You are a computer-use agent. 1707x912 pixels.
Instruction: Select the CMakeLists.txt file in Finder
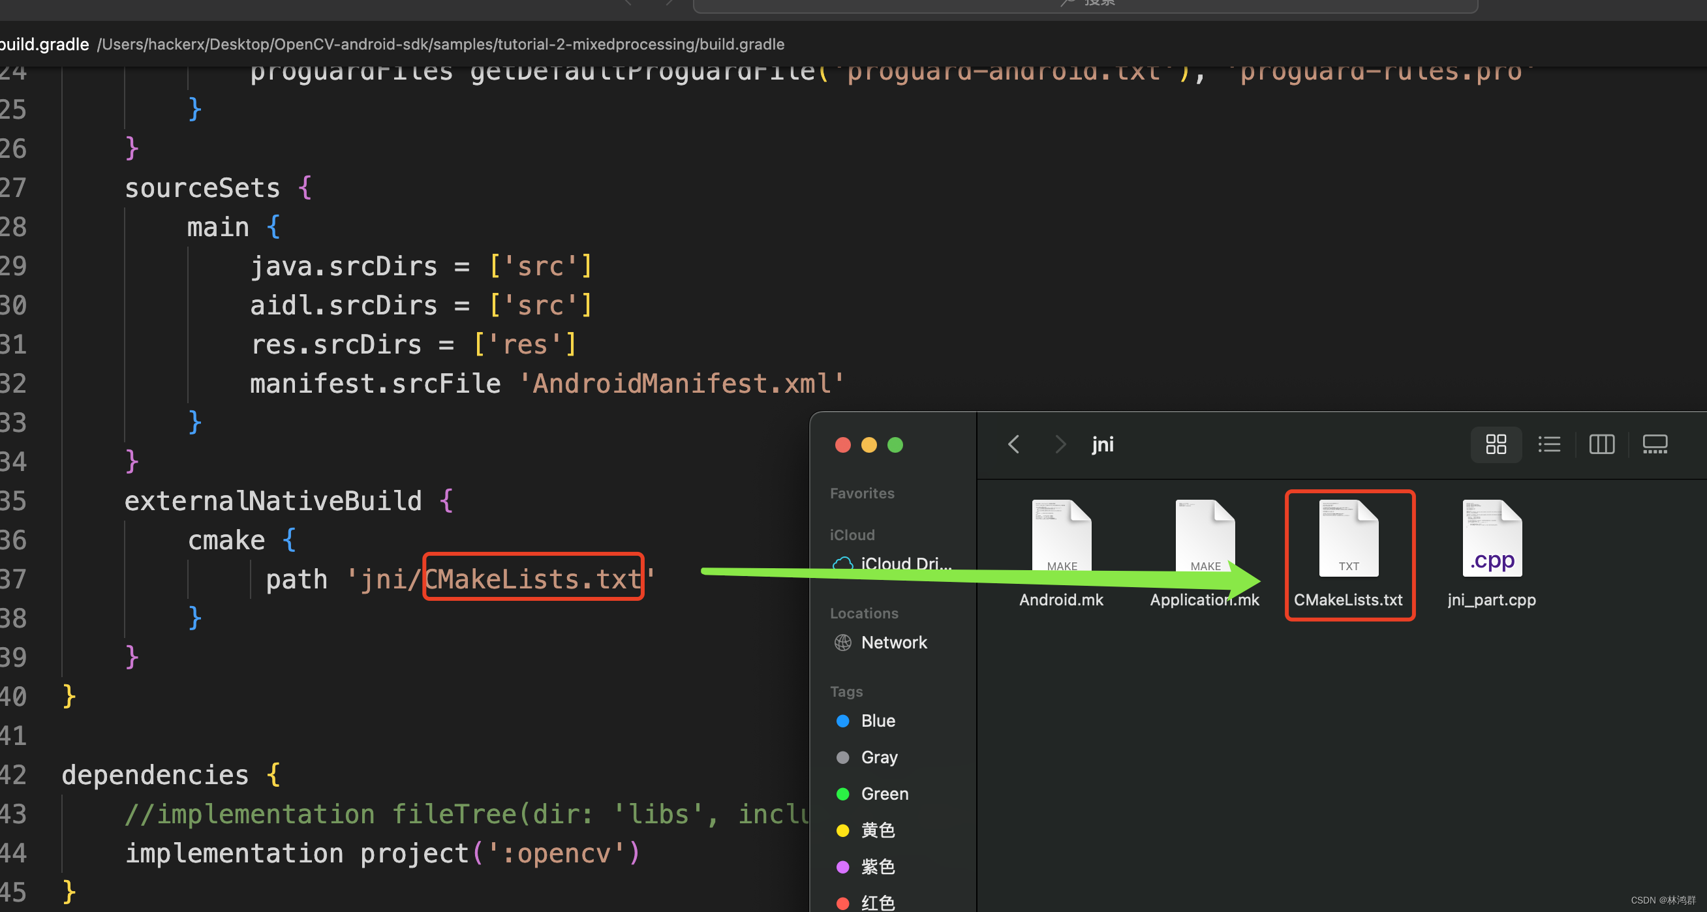[1349, 538]
